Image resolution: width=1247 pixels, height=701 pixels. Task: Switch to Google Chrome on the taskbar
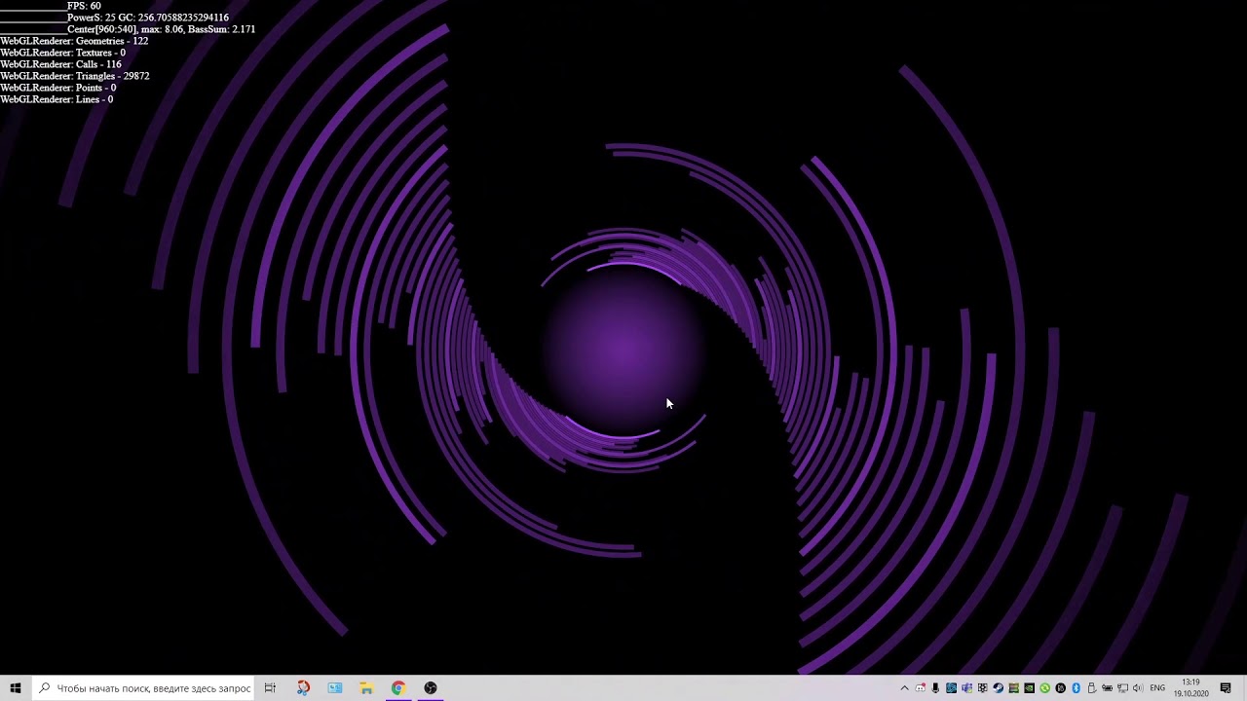coord(398,688)
